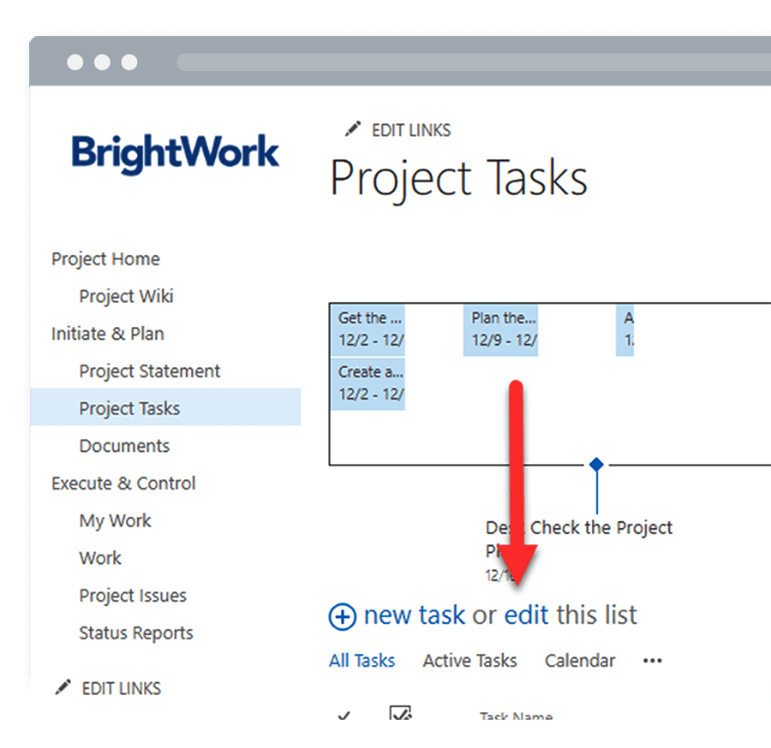This screenshot has width=771, height=748.
Task: Select the milestone diamond on the timeline
Action: pyautogui.click(x=595, y=463)
